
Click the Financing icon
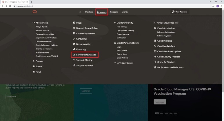click(74, 49)
